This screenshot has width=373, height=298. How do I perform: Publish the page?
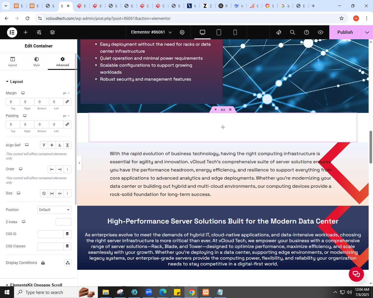(345, 32)
